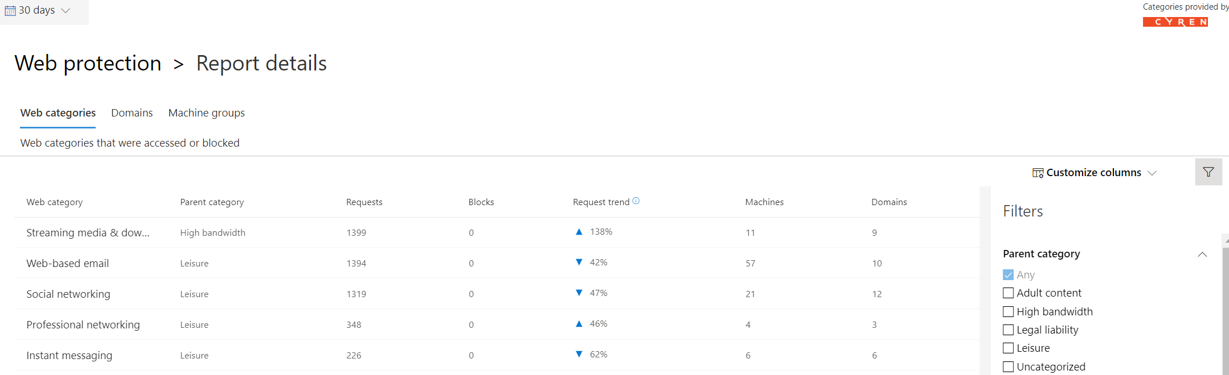Click the Customize columns table icon

1038,173
